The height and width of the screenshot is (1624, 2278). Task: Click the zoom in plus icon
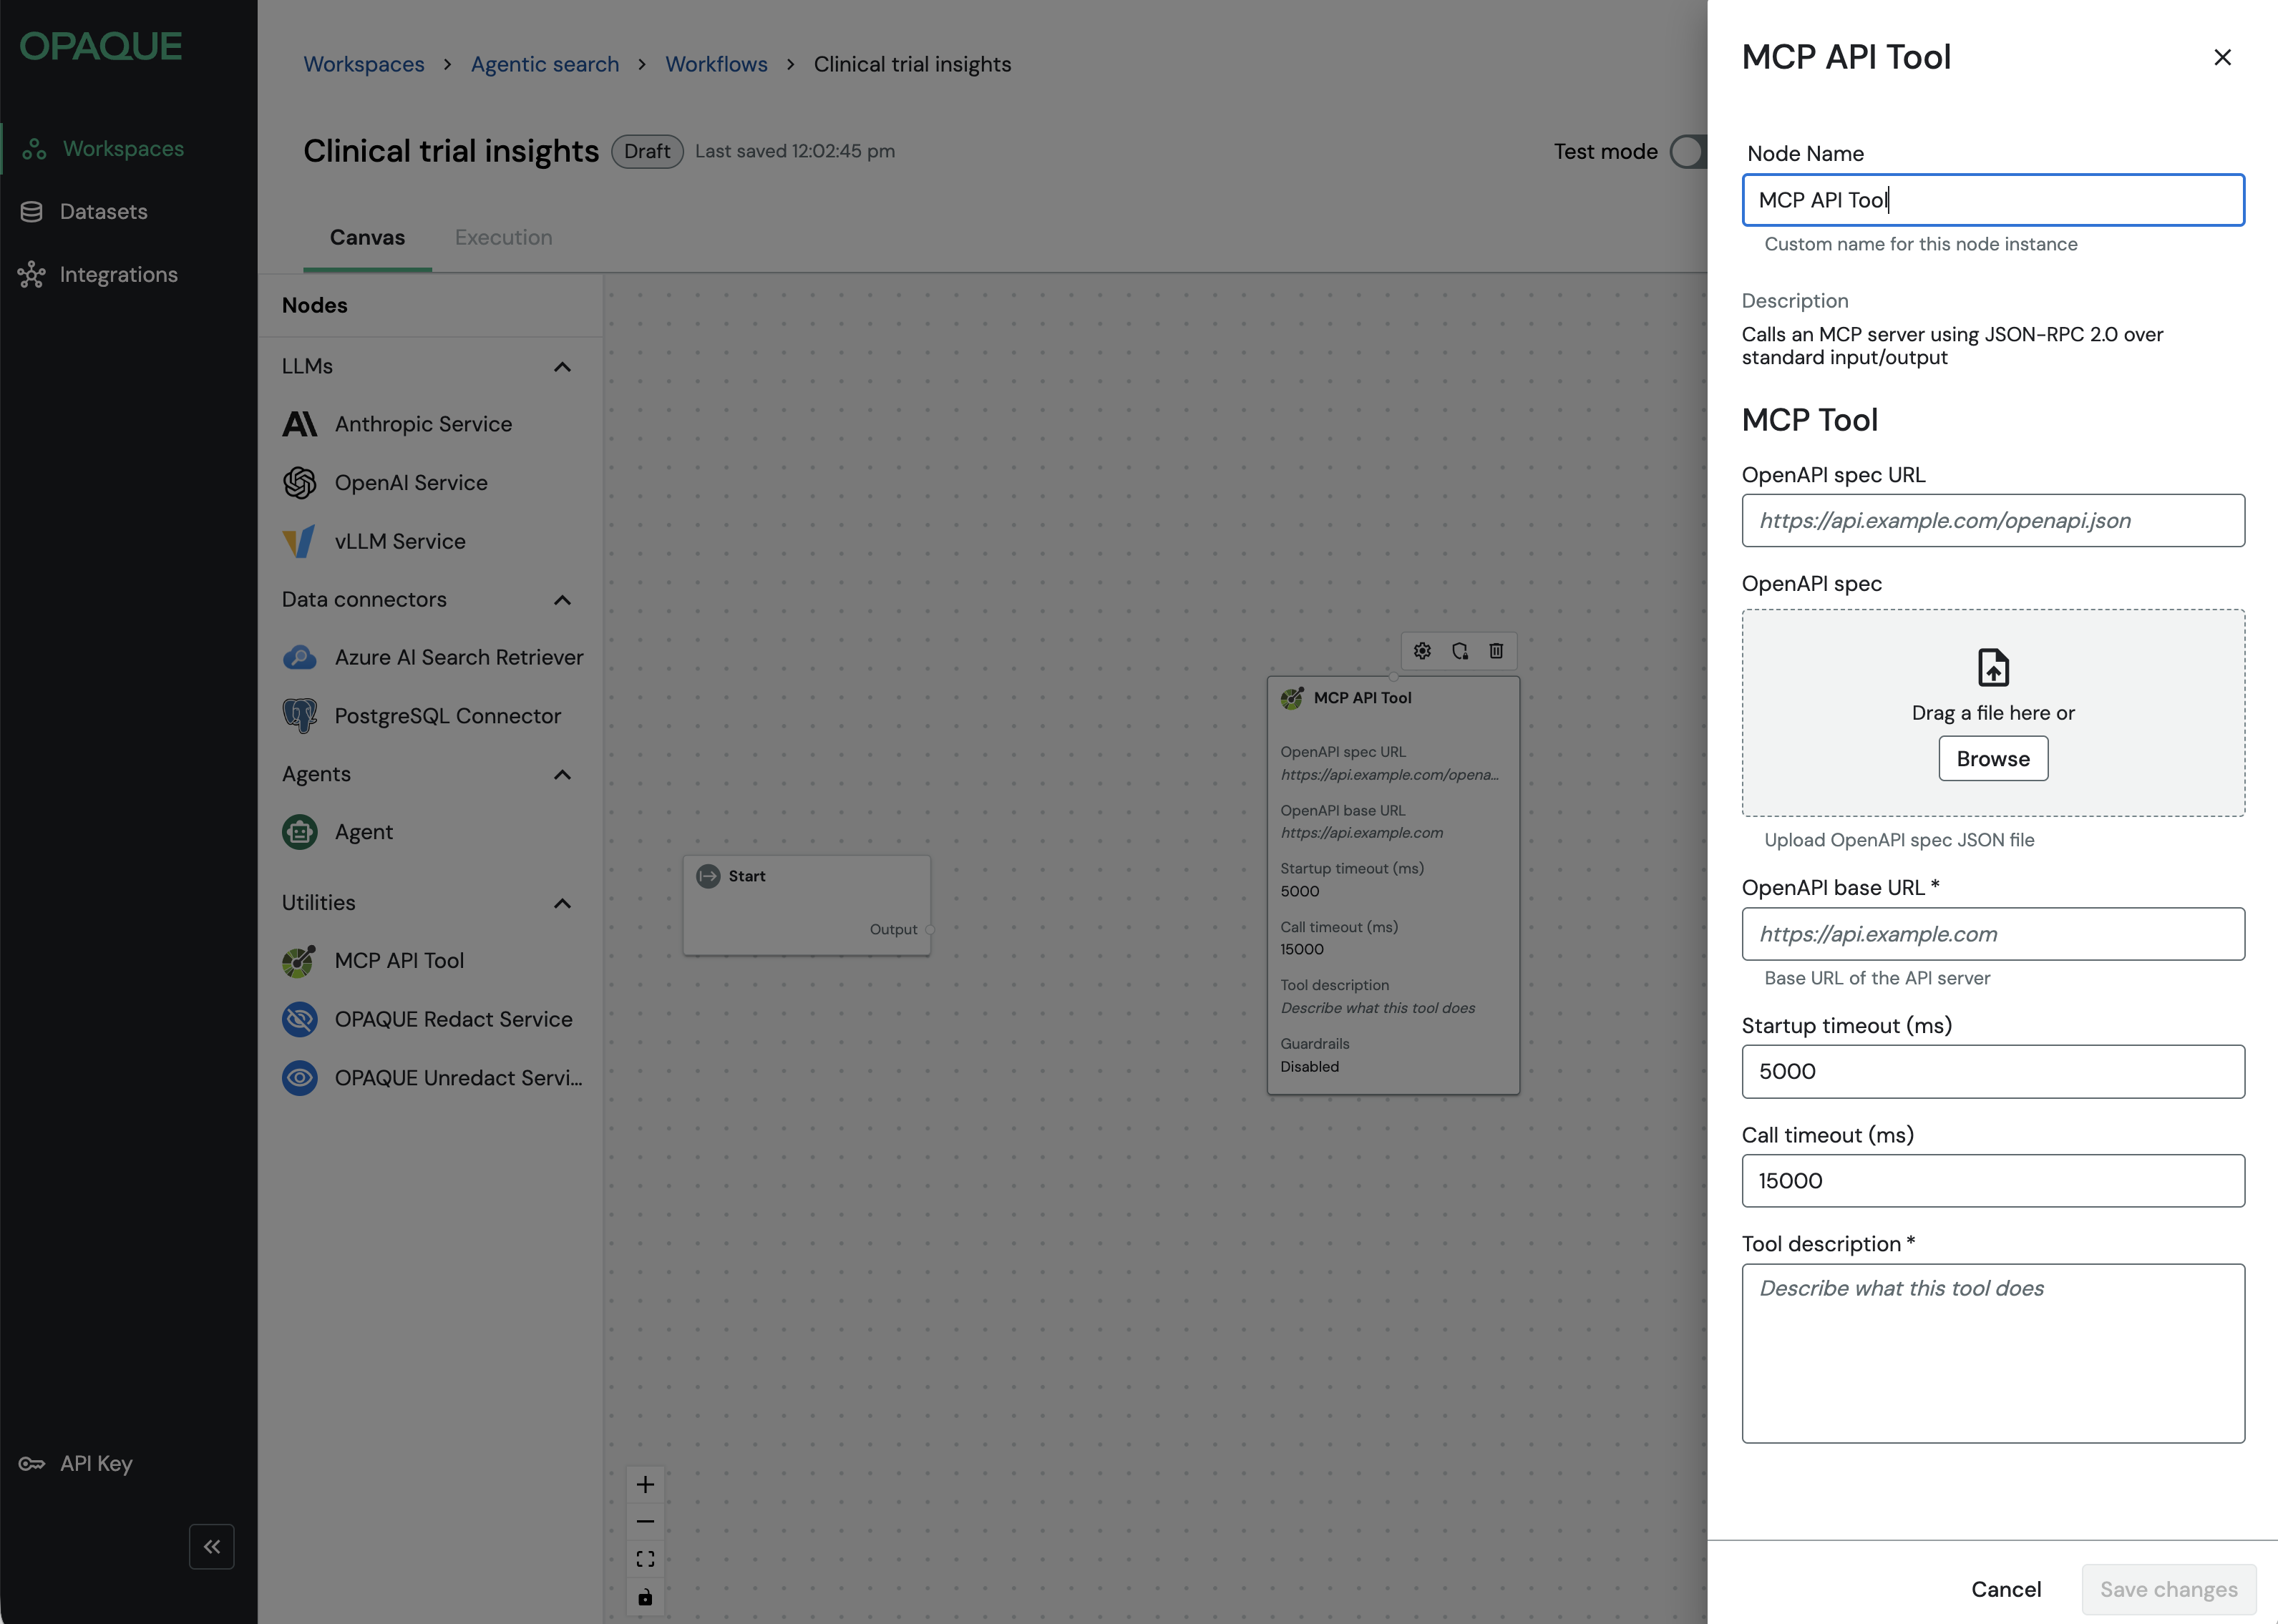pyautogui.click(x=646, y=1484)
